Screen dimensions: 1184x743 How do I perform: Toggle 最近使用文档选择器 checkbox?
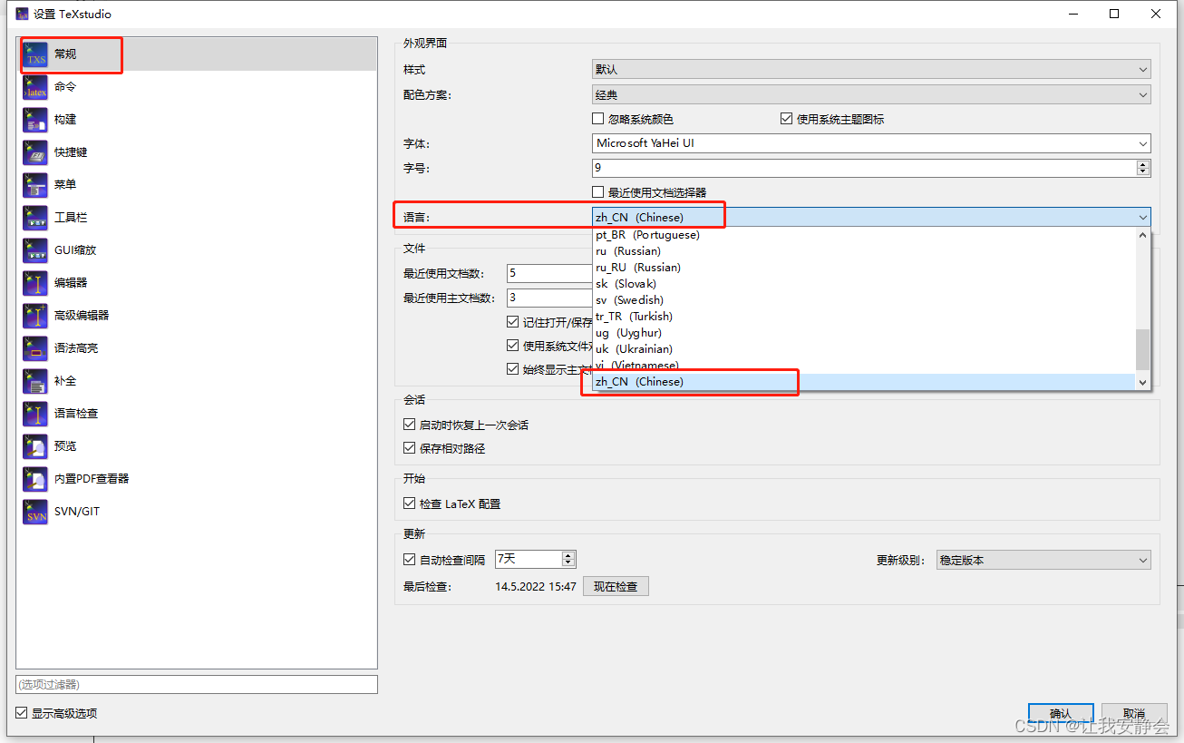(x=597, y=191)
